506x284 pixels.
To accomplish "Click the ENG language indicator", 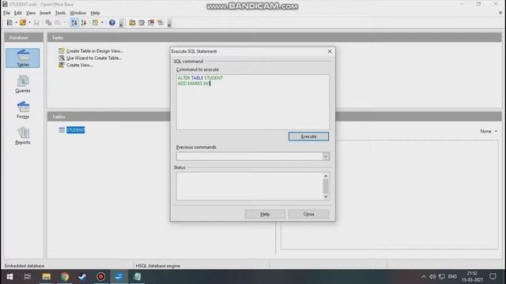I will pyautogui.click(x=452, y=277).
